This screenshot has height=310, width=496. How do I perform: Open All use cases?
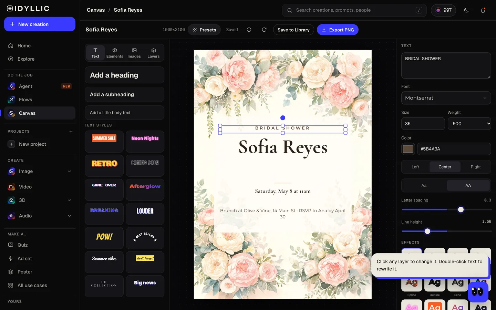point(40,285)
